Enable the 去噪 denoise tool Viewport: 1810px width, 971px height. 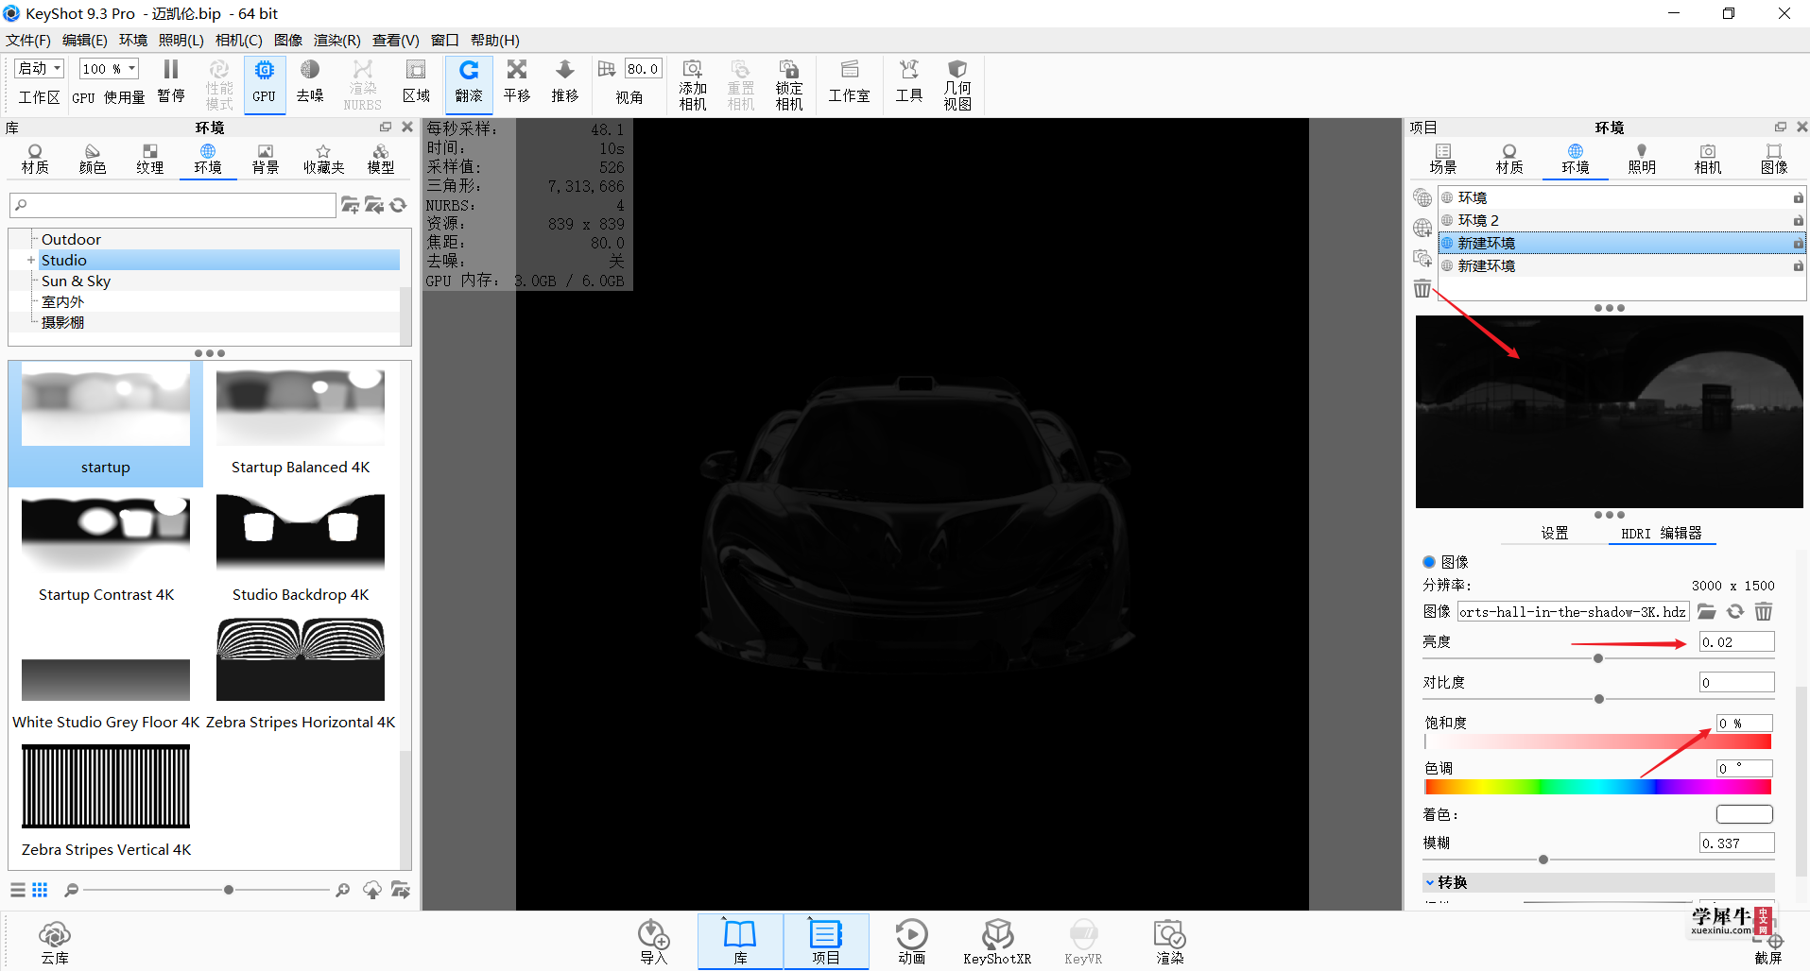(309, 82)
